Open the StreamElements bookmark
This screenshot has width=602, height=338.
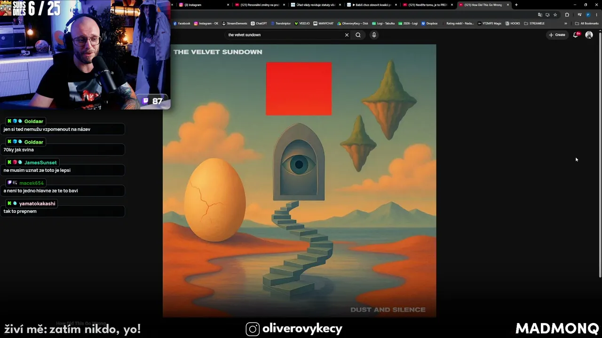235,23
